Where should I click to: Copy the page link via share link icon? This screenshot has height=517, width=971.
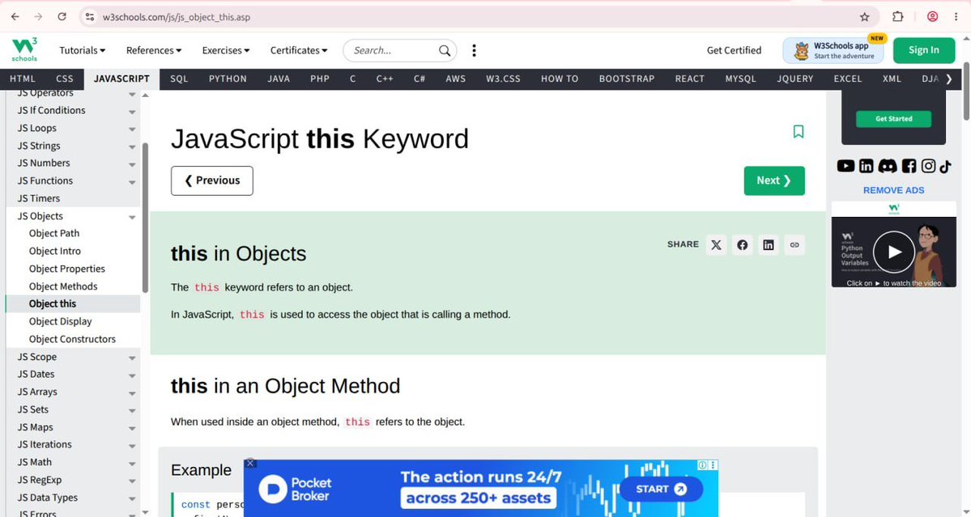[x=794, y=245]
